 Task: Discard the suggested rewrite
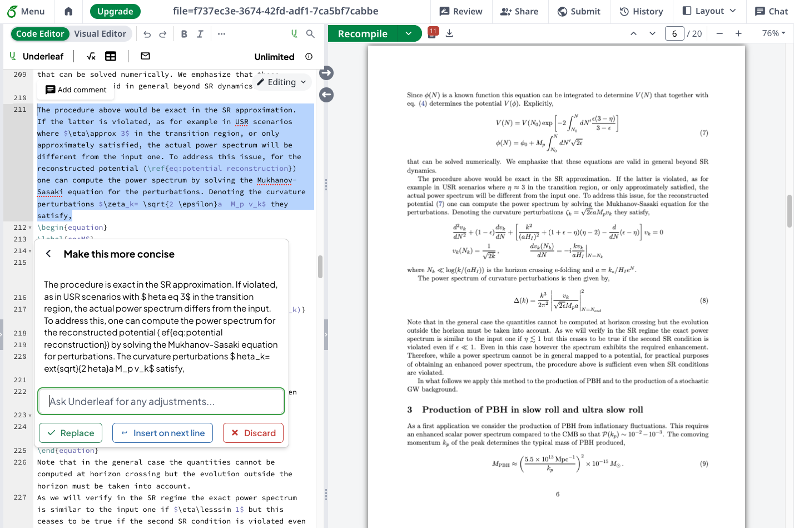(253, 433)
